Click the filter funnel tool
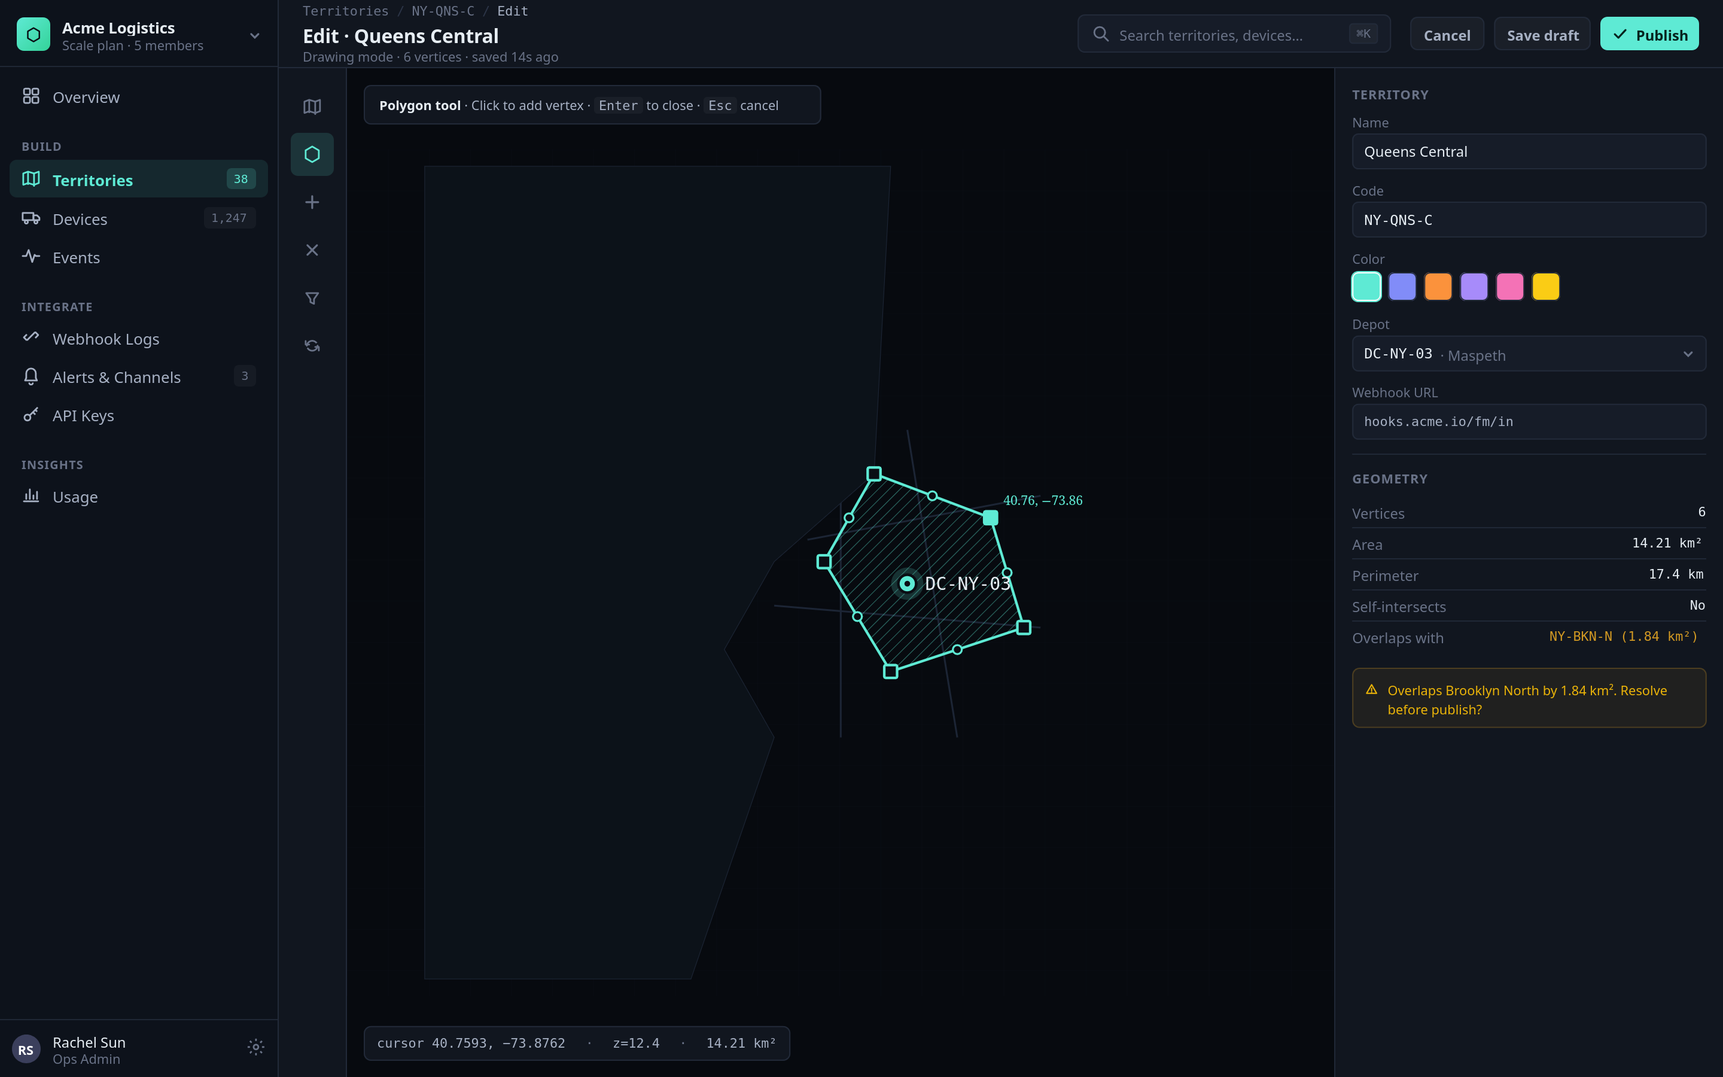Image resolution: width=1723 pixels, height=1077 pixels. click(x=312, y=299)
